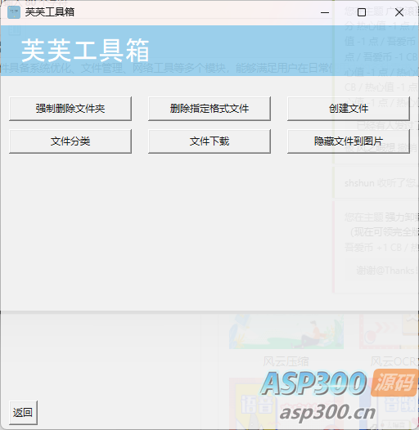Maximize the 芙芙工具箱 window
Image resolution: width=419 pixels, height=430 pixels.
point(362,12)
